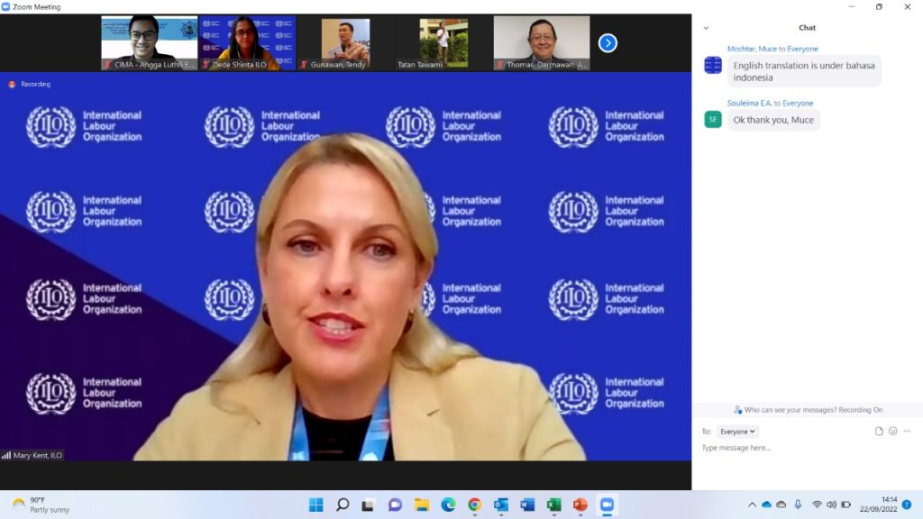Viewport: 923px width, 519px height.
Task: Open the emoji picker in chat
Action: coord(893,432)
